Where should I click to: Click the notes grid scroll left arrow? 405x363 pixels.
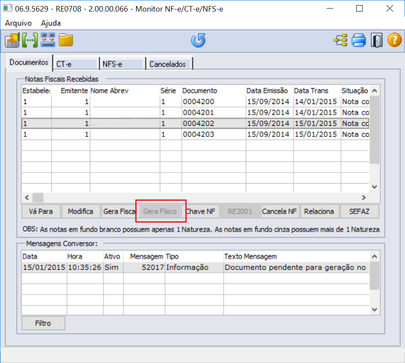point(27,197)
